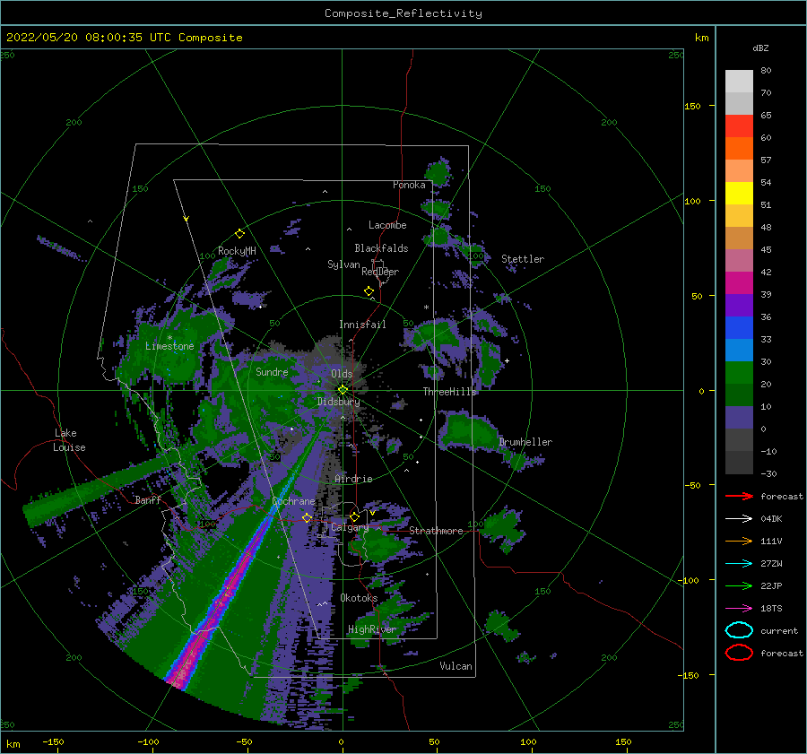This screenshot has width=807, height=754.
Task: Click the Okotoks label
Action: [x=360, y=598]
